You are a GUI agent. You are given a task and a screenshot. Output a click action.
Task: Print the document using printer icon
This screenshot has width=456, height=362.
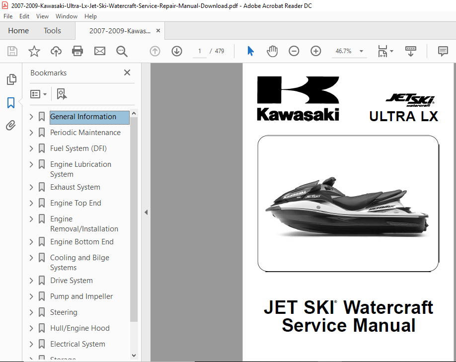[77, 51]
